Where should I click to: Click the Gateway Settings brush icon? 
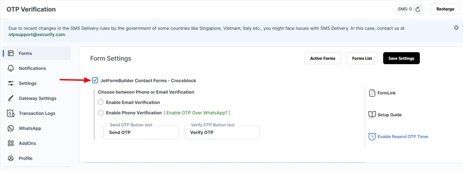11,98
